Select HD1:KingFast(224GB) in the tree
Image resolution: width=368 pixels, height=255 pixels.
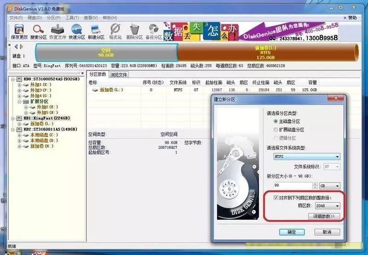[x=47, y=118]
